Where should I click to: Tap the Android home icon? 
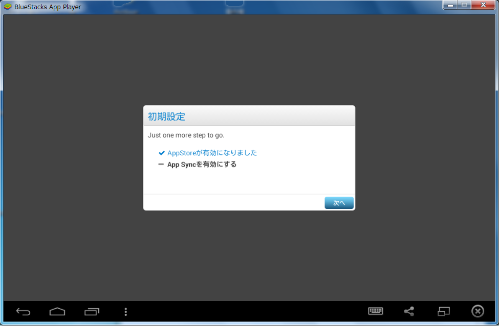[57, 312]
